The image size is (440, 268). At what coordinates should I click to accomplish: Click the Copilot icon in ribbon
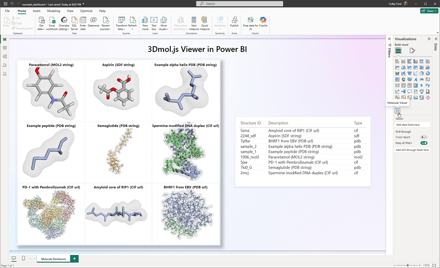click(x=263, y=20)
